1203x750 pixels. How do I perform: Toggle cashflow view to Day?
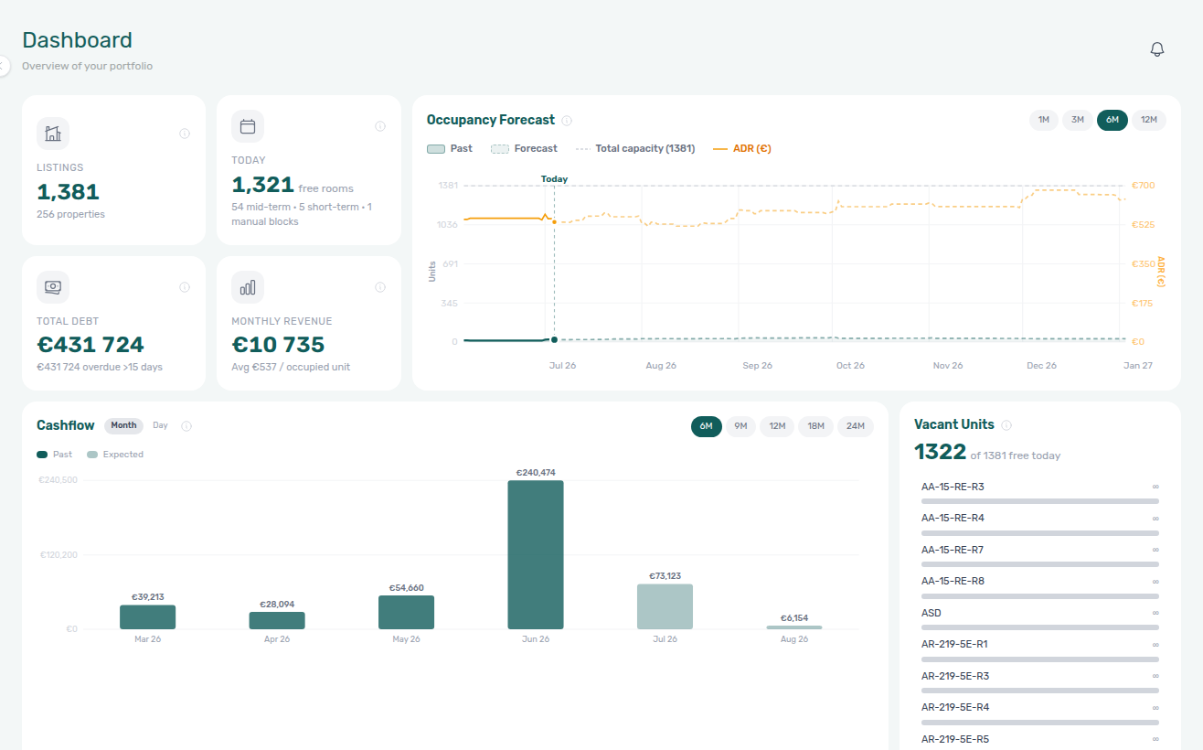click(160, 425)
